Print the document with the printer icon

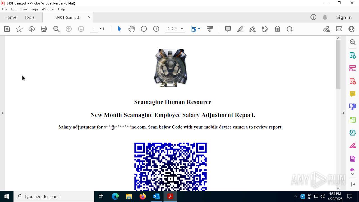click(44, 29)
